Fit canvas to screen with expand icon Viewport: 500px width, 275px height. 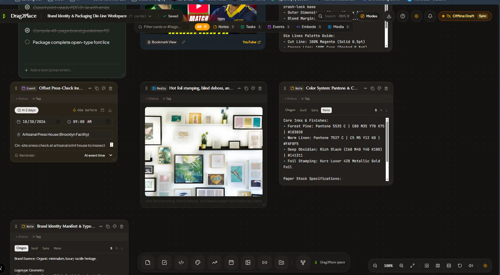[413, 266]
